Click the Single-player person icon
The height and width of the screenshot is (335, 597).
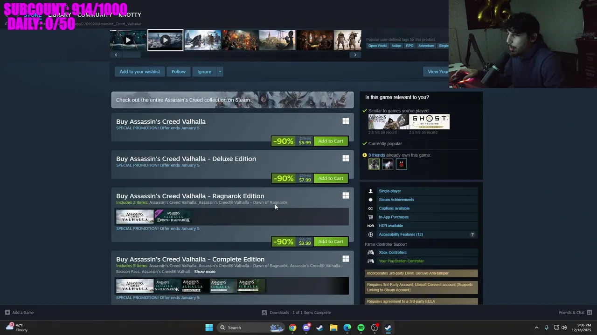tap(371, 191)
